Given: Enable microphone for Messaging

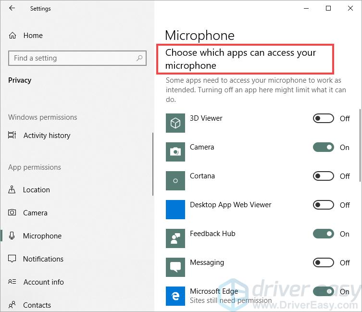Looking at the screenshot, I should [x=323, y=262].
